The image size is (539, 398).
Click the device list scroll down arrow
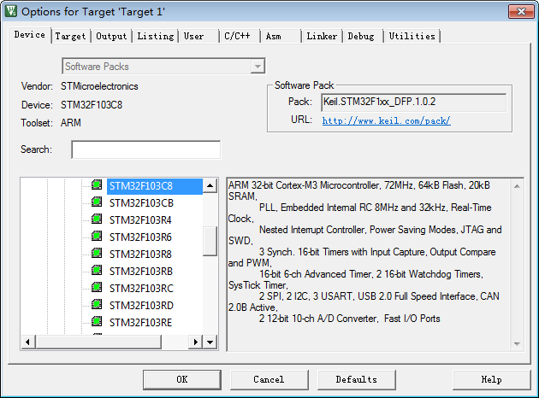click(x=210, y=342)
